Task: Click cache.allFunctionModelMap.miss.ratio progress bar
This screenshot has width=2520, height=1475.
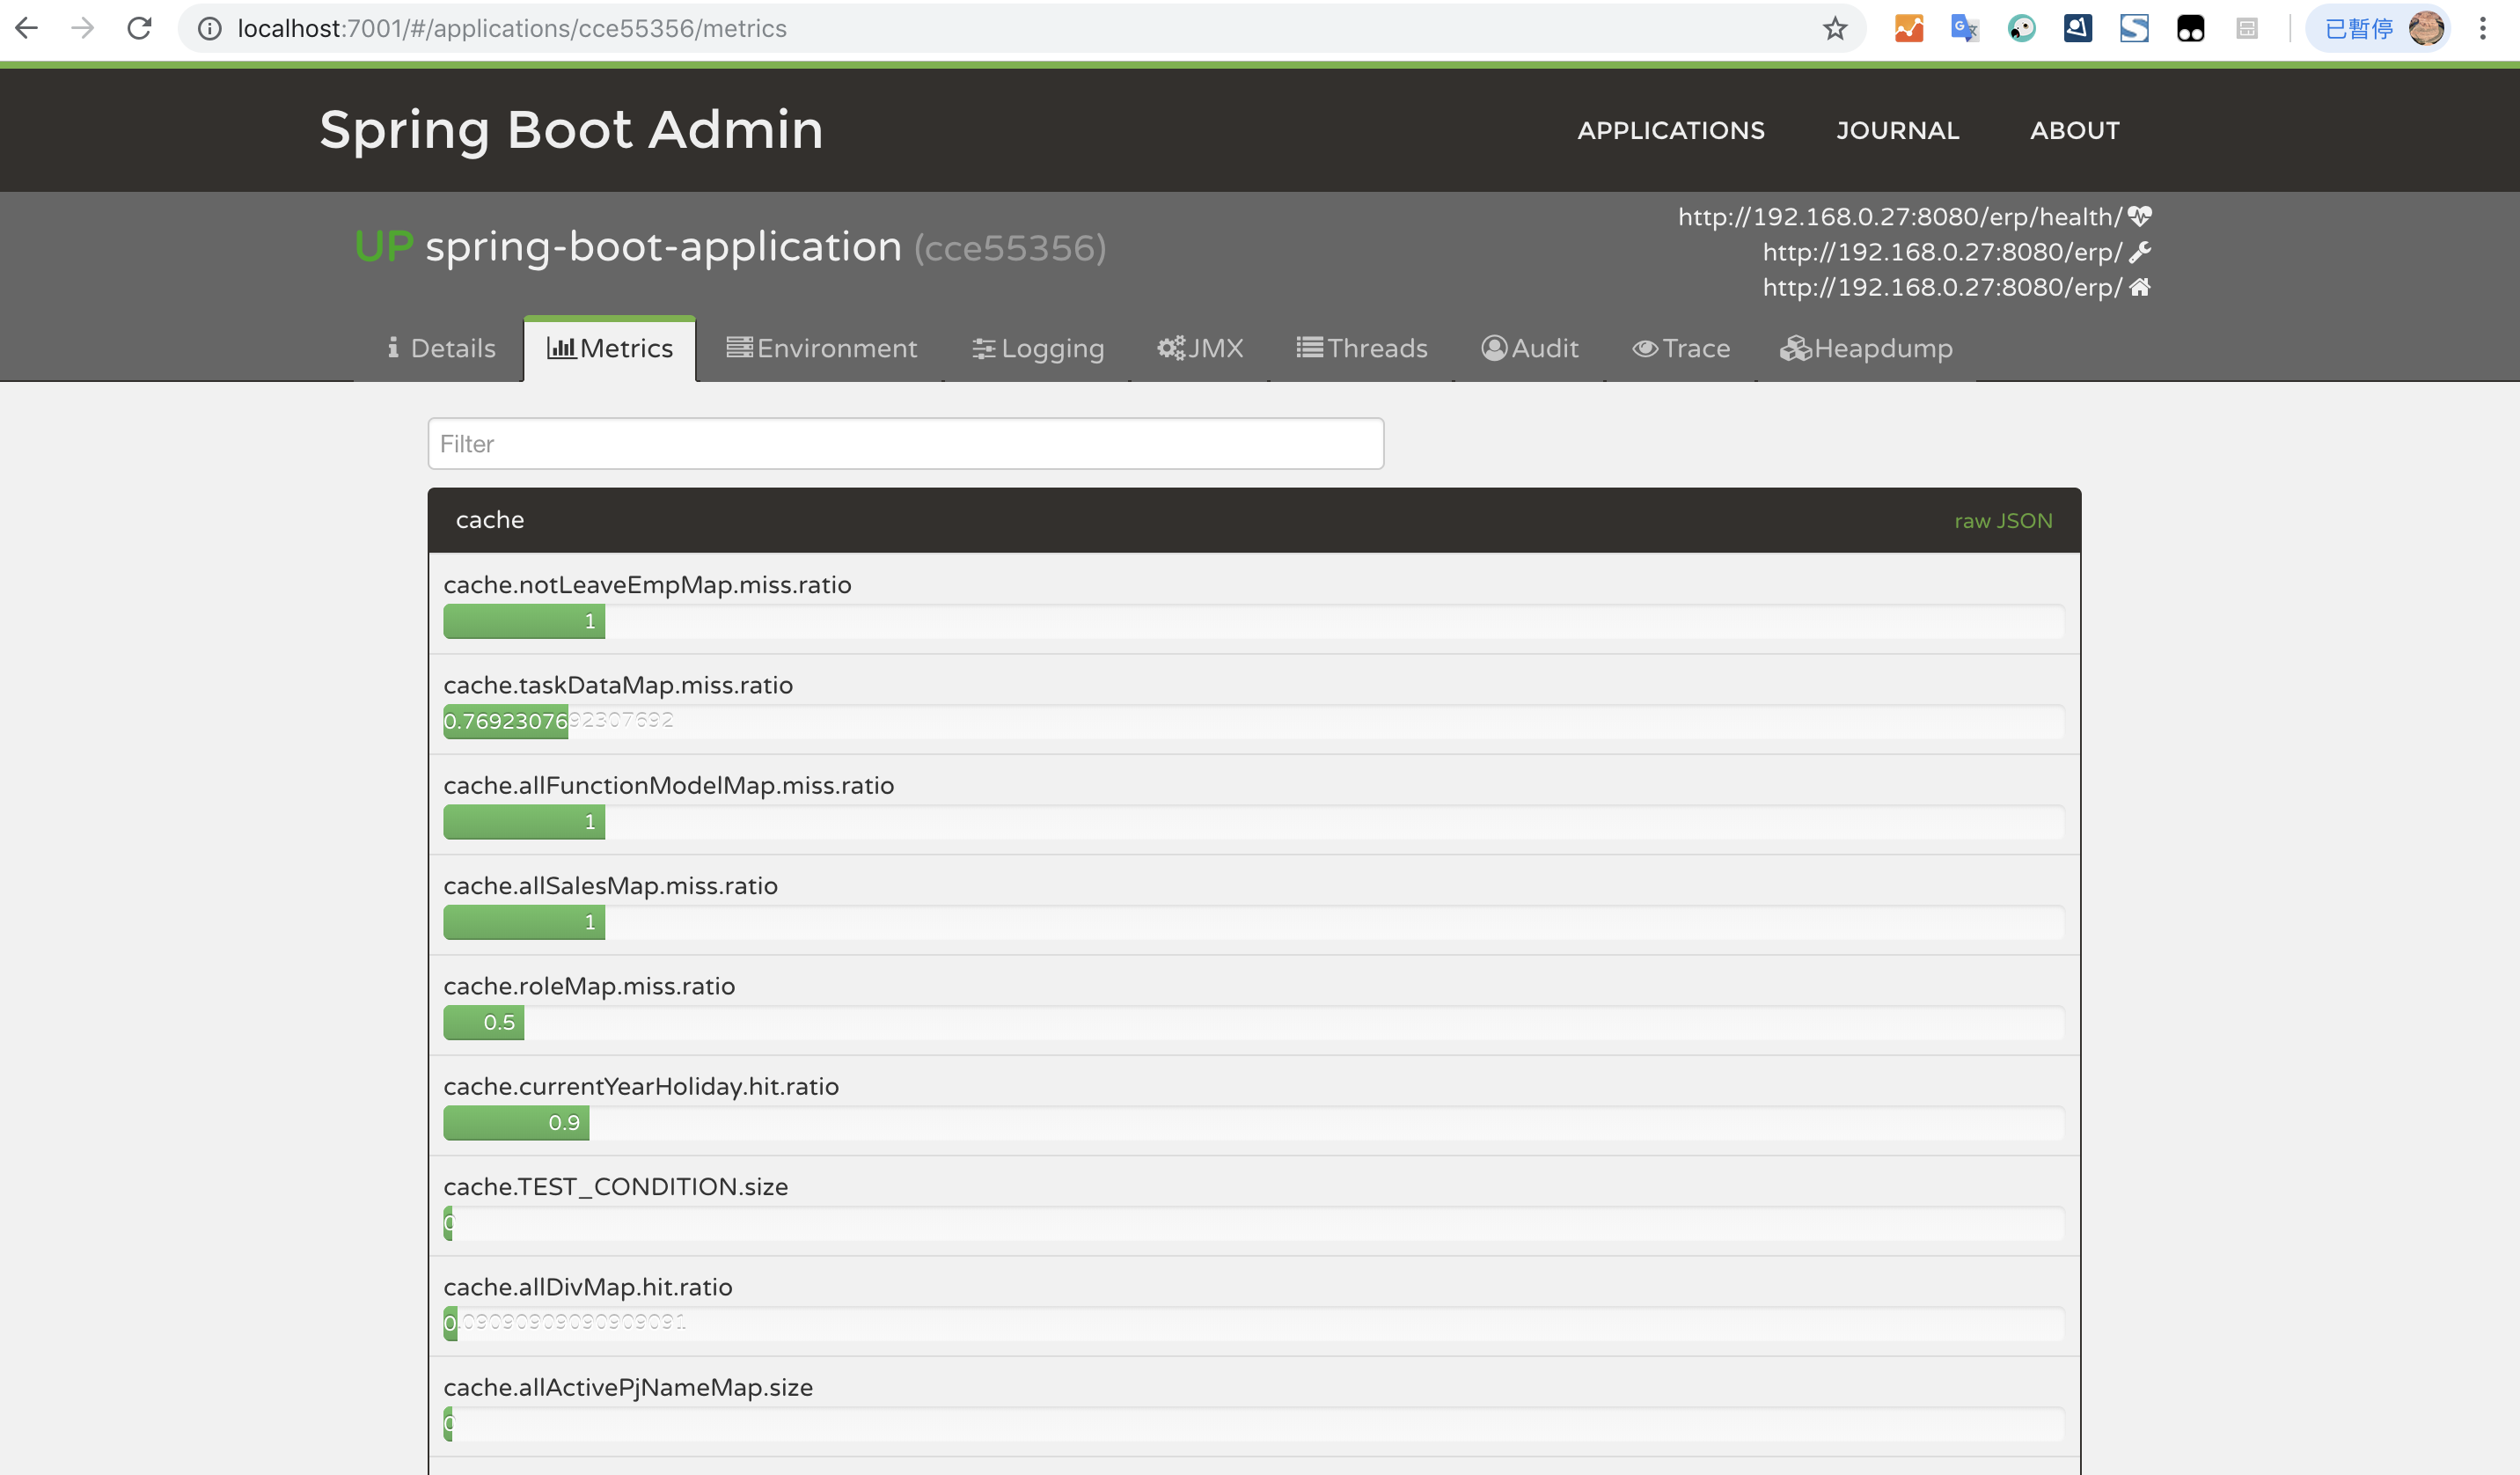Action: (x=1253, y=821)
